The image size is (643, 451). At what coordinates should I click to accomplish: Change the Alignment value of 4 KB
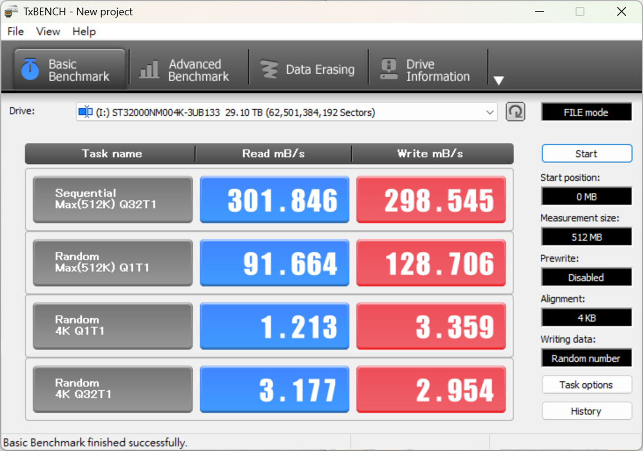coord(586,317)
